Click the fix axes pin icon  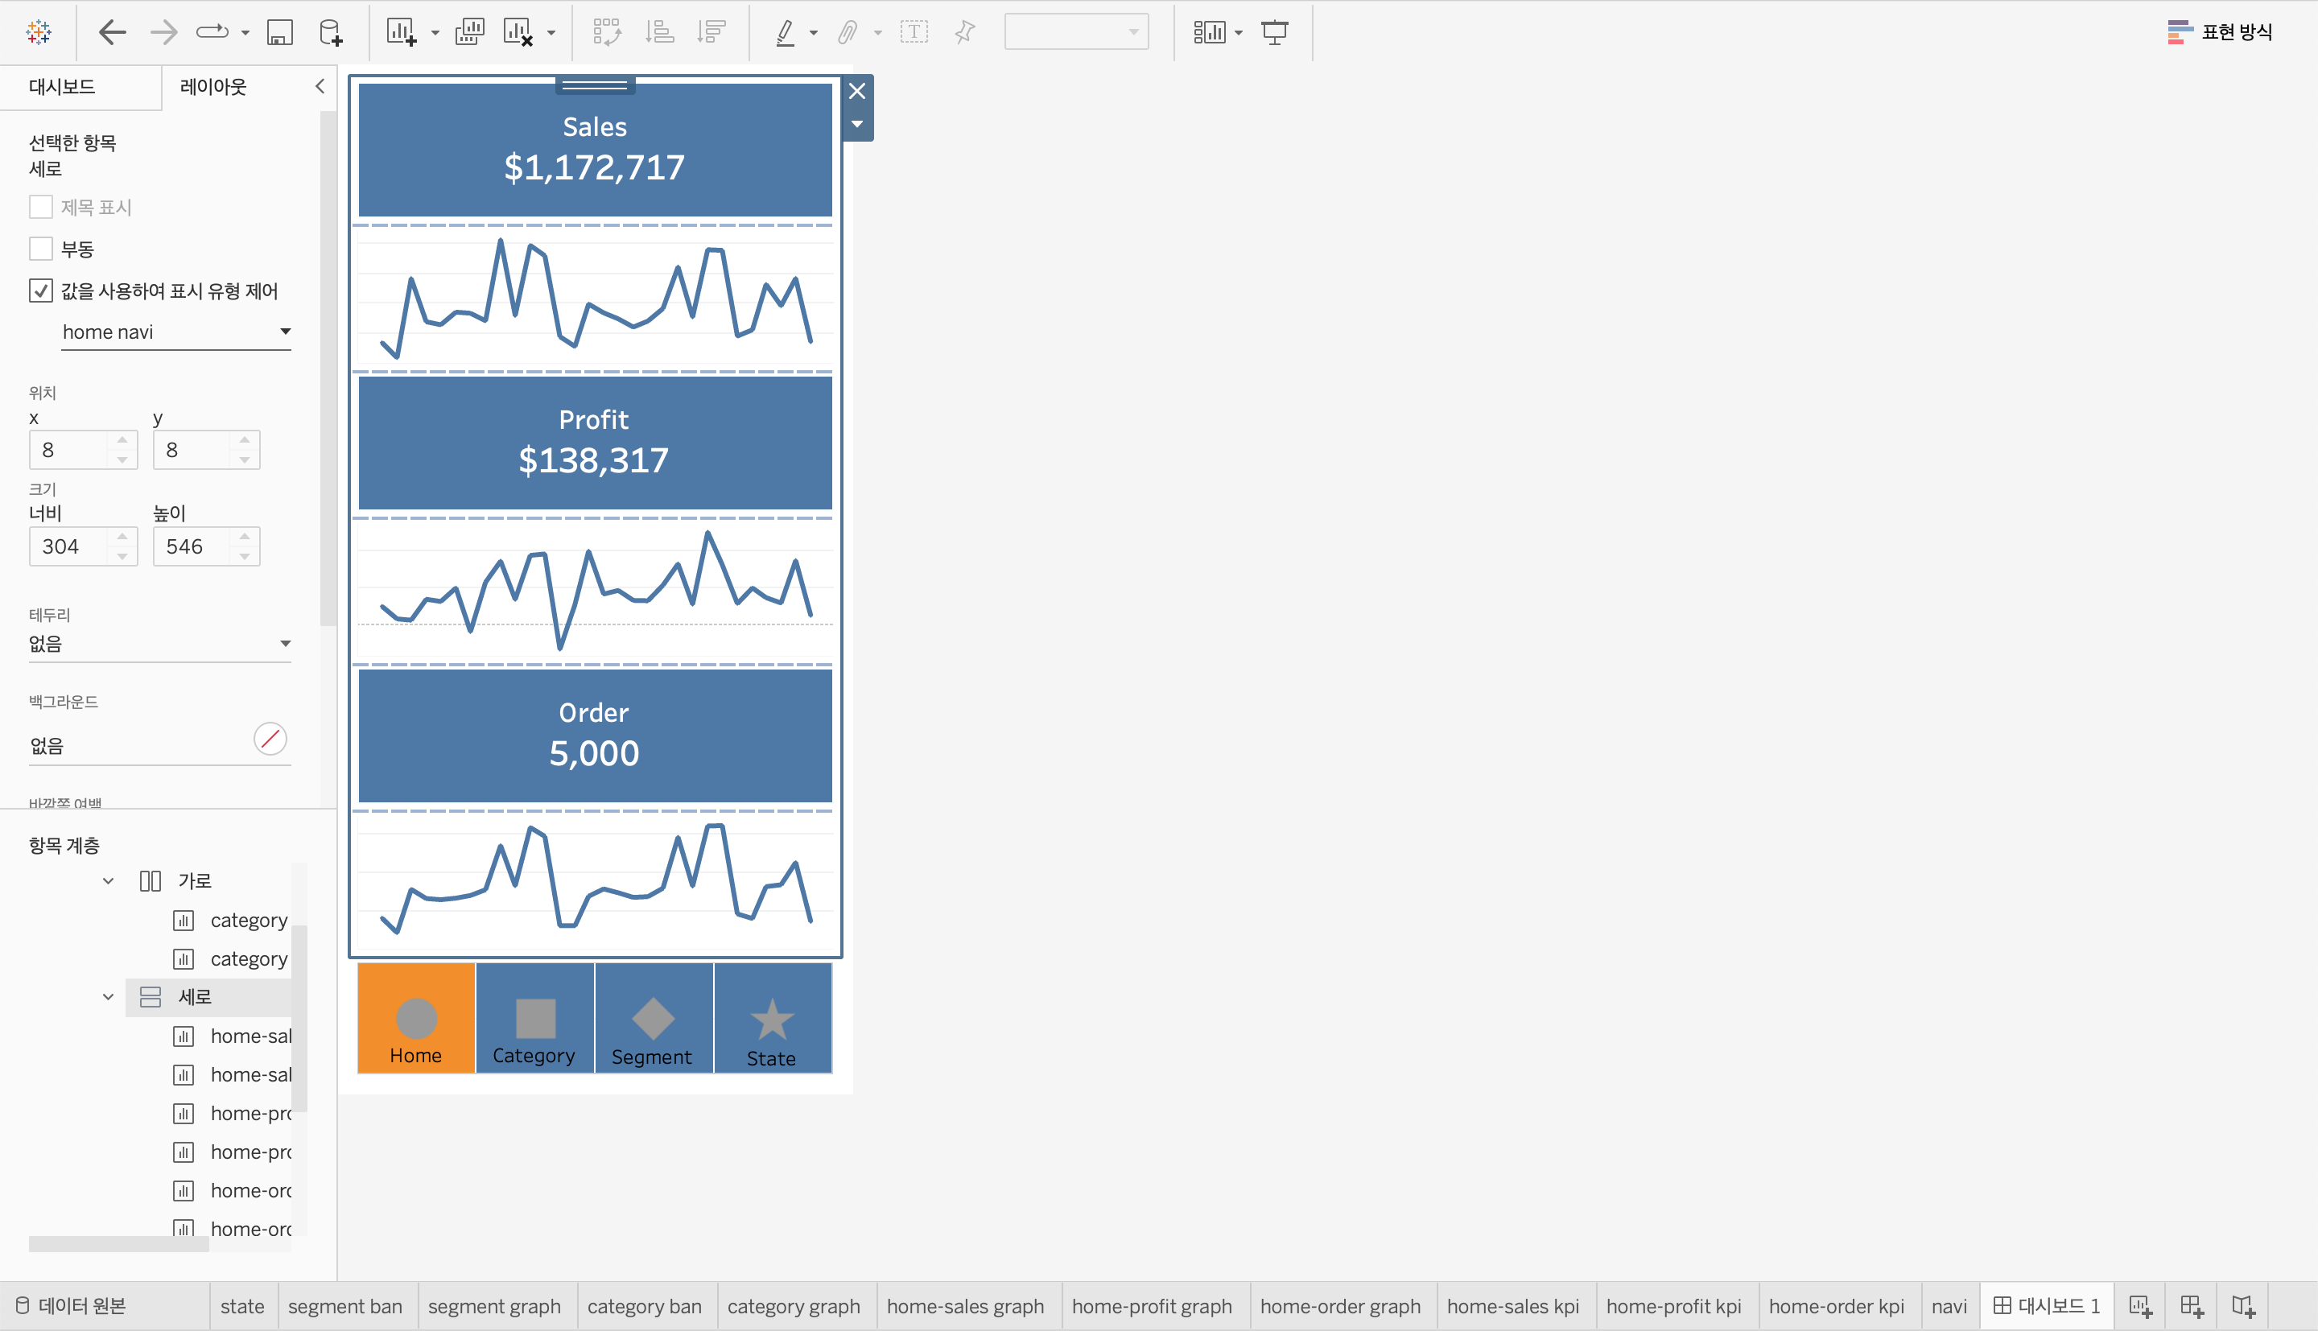pyautogui.click(x=965, y=33)
